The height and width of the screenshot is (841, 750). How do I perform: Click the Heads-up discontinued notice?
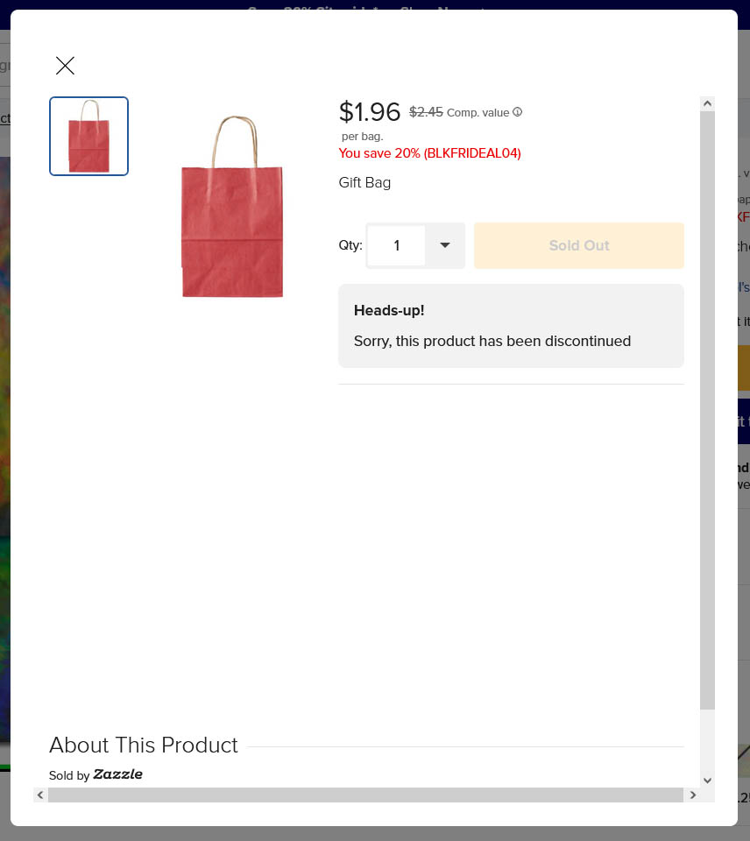(x=511, y=326)
